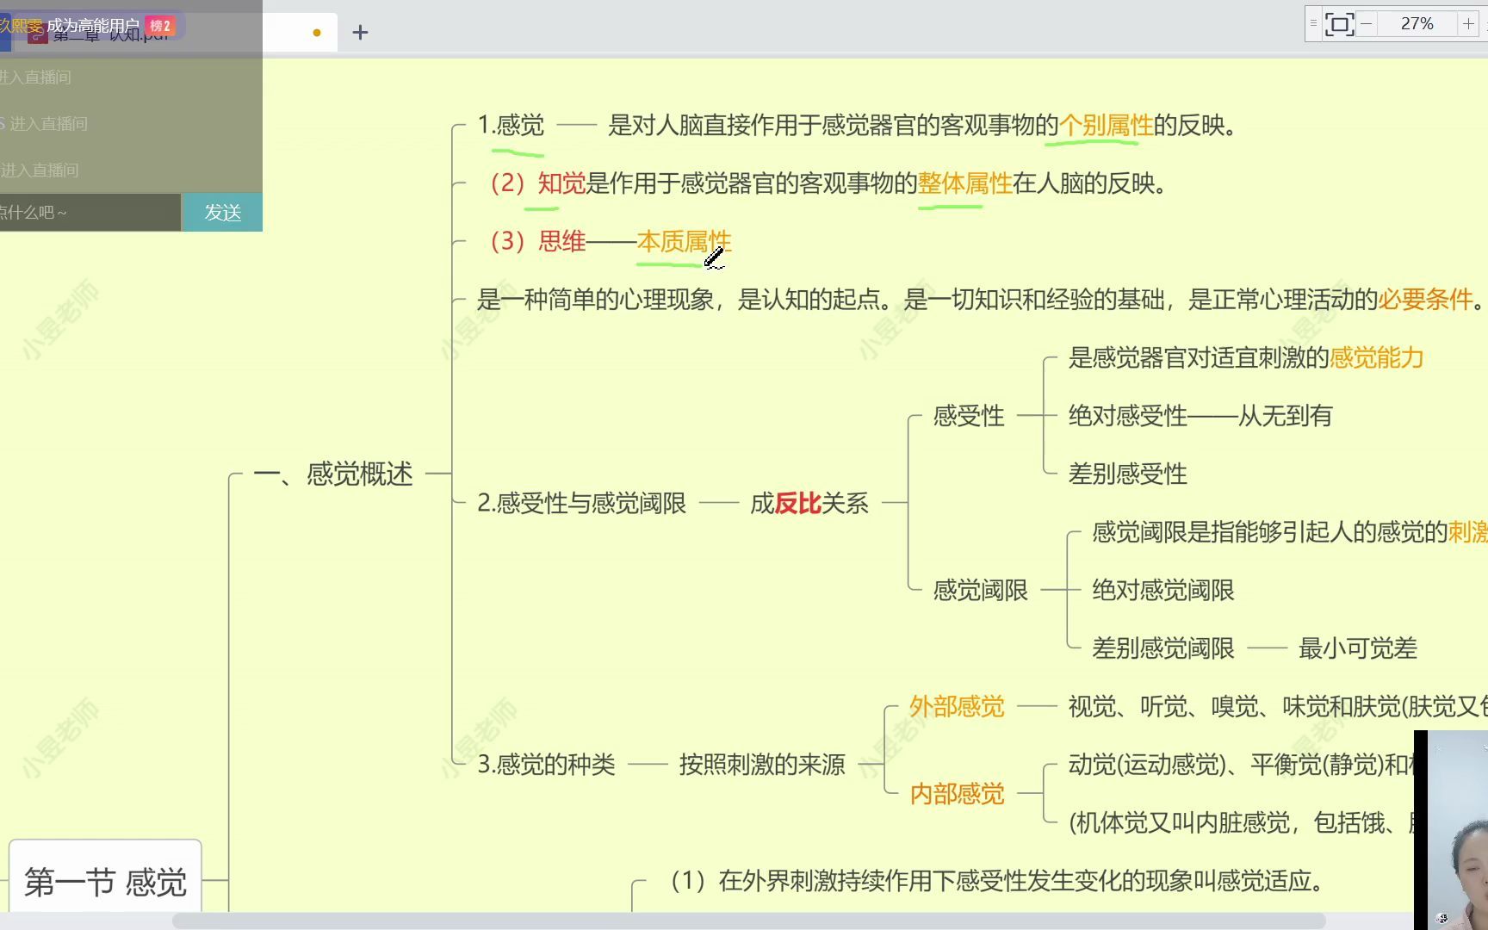Click the 是一种简单的心理现象 sentence

pos(980,300)
